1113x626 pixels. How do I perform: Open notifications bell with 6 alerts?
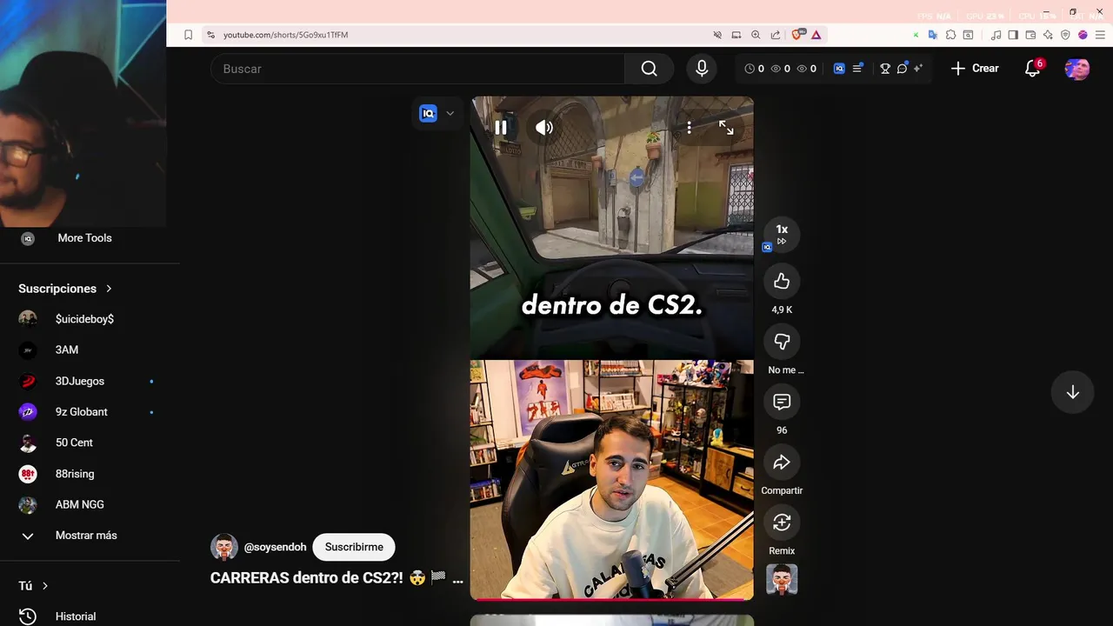coord(1032,69)
